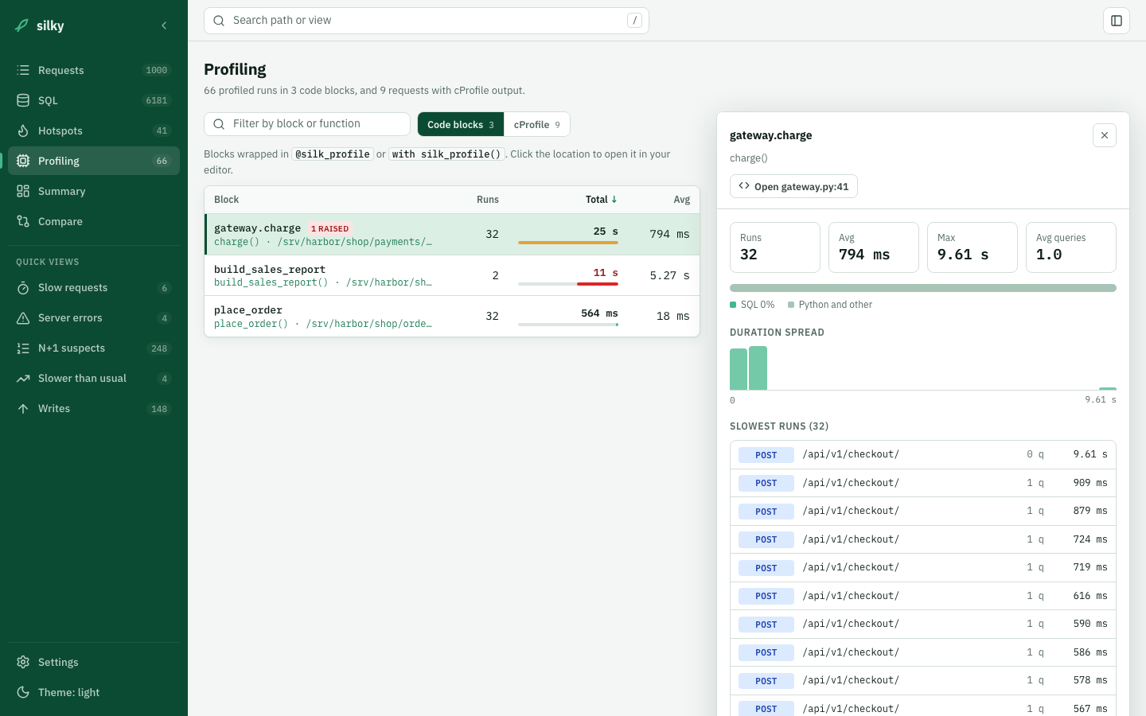Open the Slower than usual trend icon

(x=23, y=379)
